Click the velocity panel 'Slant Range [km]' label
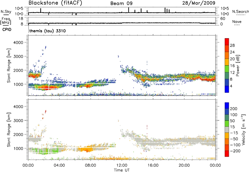This screenshot has height=172, width=249. point(9,130)
